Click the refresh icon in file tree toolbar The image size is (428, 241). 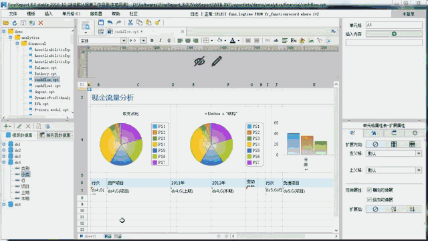click(x=15, y=23)
